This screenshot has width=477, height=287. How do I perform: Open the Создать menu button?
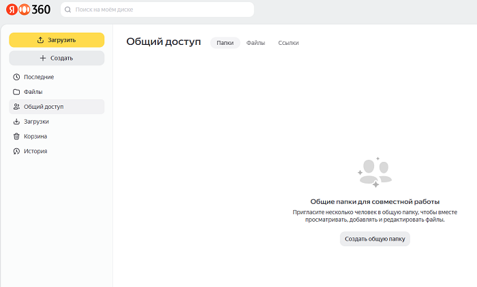(x=57, y=58)
